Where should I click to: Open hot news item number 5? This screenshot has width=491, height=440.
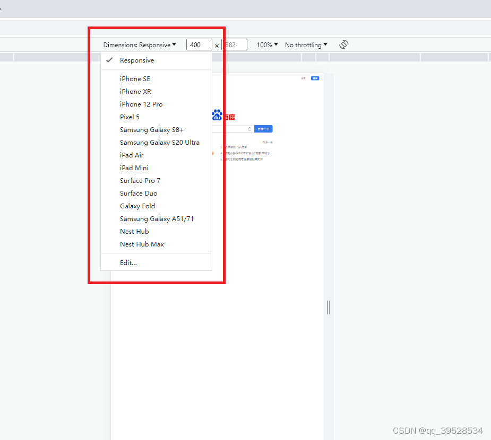(242, 159)
